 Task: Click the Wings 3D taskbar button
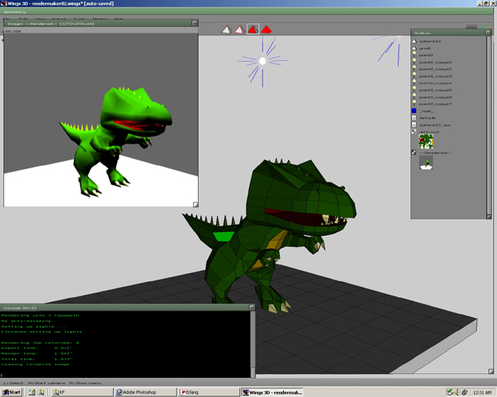[272, 392]
